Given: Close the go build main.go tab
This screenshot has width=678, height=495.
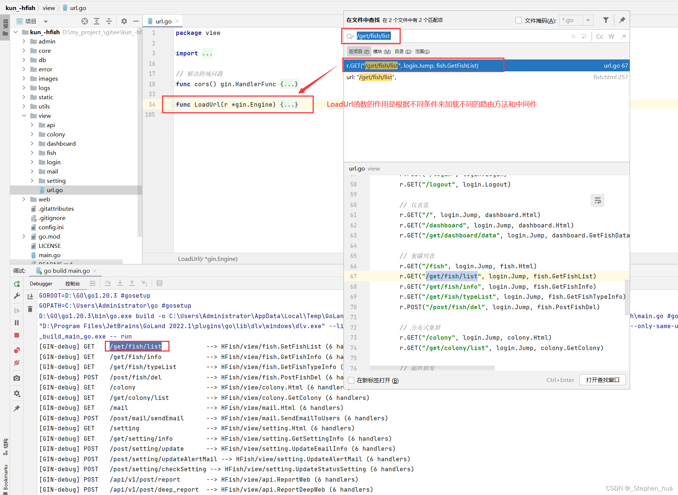Looking at the screenshot, I should pos(95,271).
